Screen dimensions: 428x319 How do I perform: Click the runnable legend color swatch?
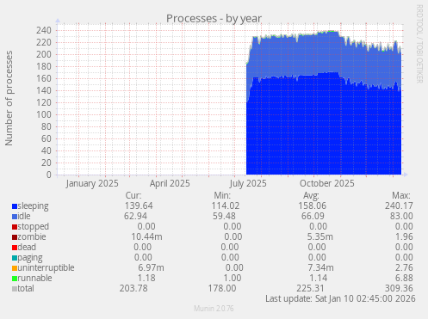(15, 279)
